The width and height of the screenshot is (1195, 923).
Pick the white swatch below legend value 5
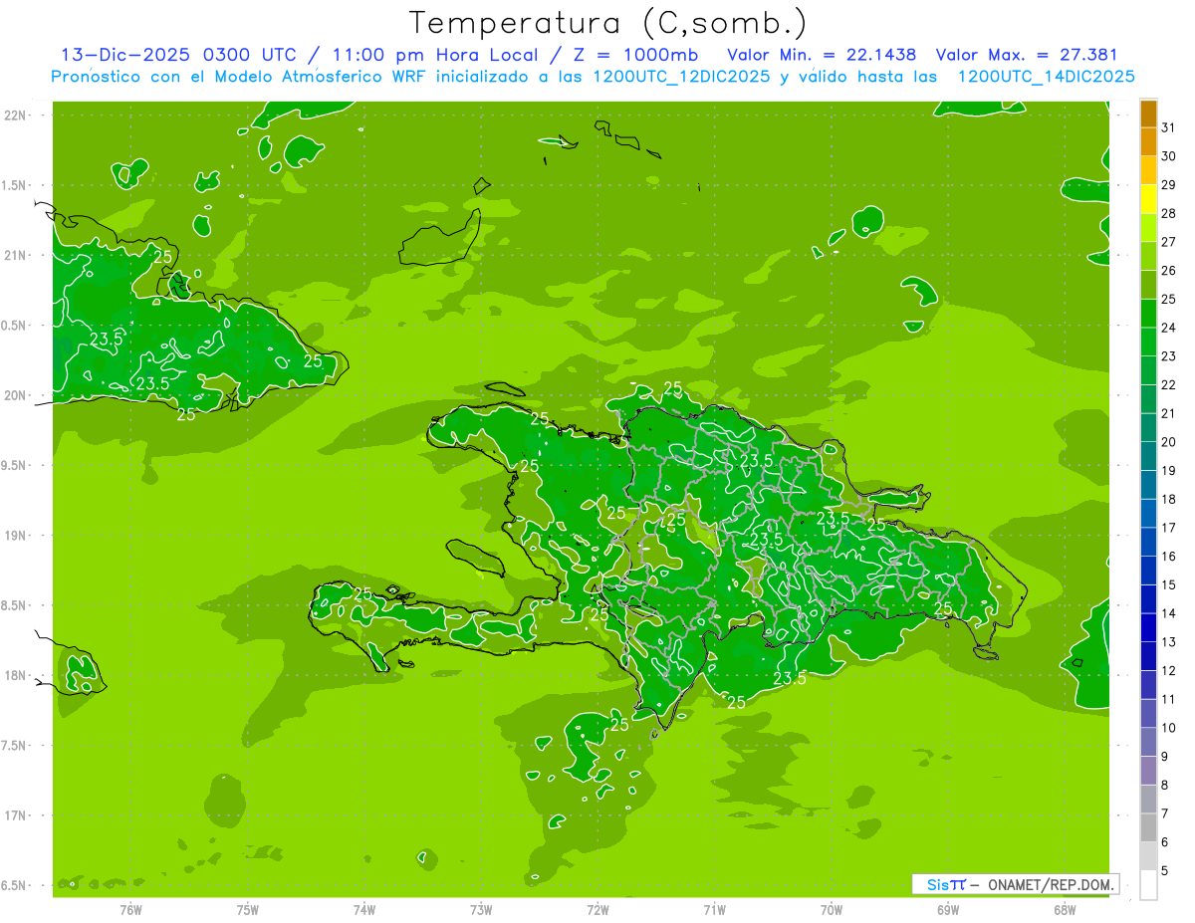pos(1148,885)
